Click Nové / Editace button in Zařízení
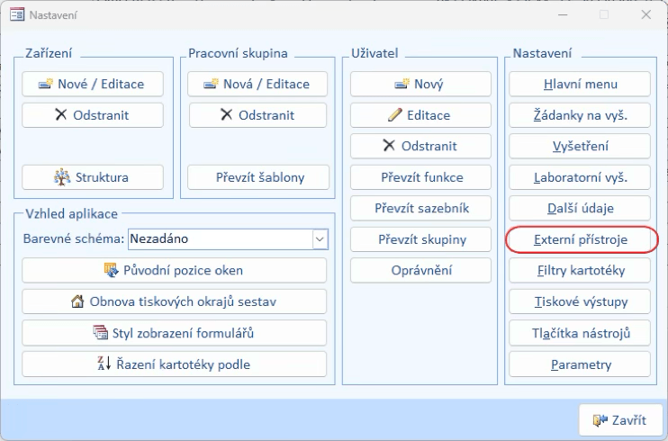This screenshot has height=441, width=668. click(93, 84)
